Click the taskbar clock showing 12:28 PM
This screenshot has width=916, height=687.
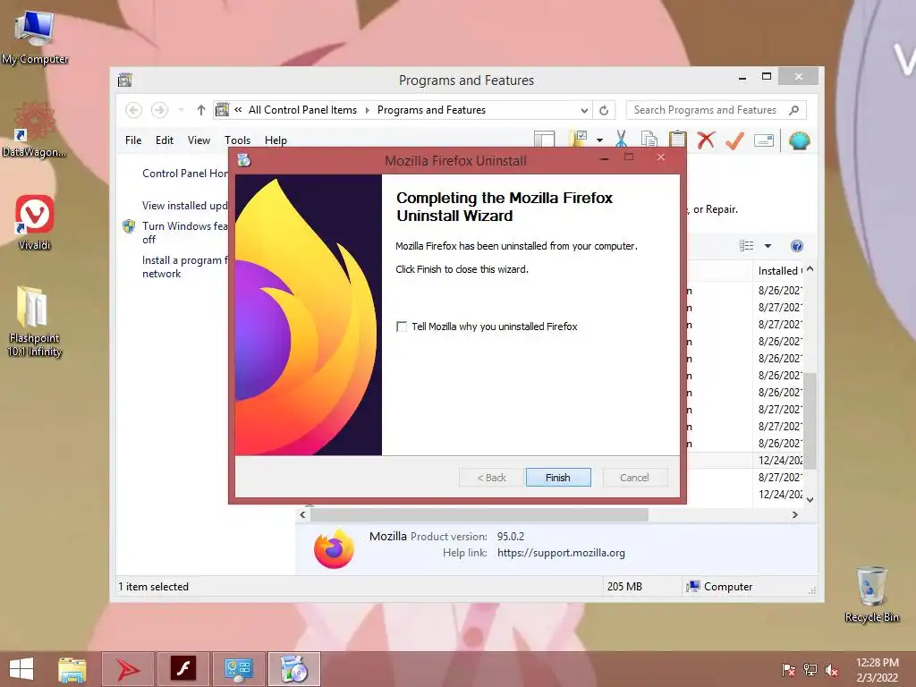coord(878,670)
